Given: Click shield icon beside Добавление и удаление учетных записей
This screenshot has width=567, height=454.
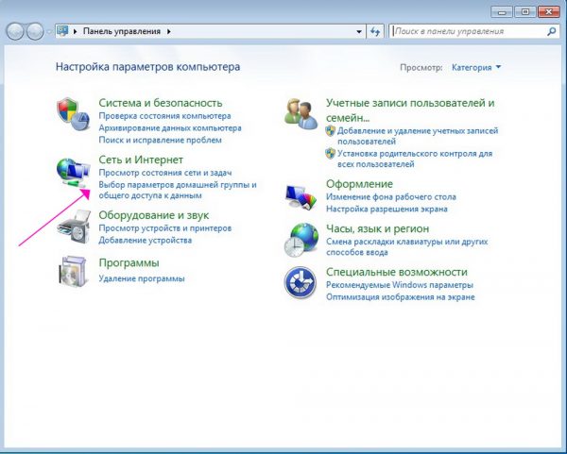Looking at the screenshot, I should [x=330, y=131].
